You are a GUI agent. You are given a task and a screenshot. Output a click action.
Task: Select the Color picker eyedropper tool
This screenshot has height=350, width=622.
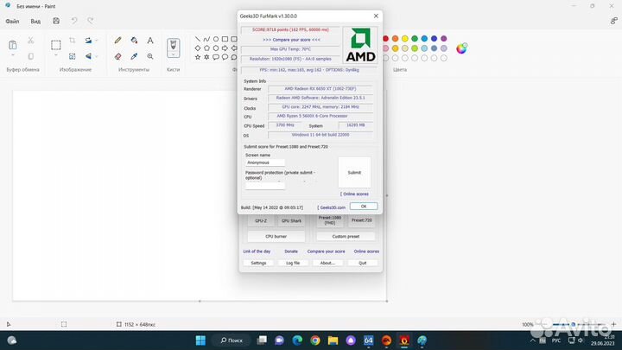[x=134, y=56]
